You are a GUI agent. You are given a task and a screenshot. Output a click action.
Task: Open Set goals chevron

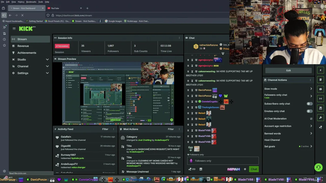point(311,146)
